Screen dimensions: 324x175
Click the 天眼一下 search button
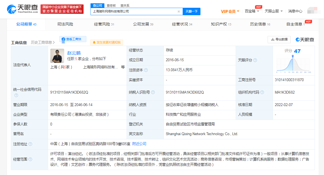click(192, 11)
